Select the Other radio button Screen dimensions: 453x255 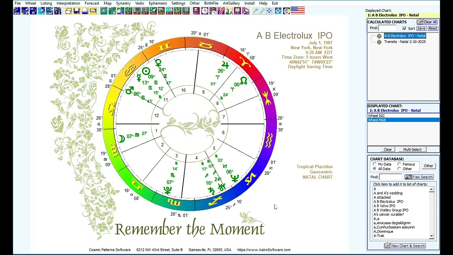399,169
